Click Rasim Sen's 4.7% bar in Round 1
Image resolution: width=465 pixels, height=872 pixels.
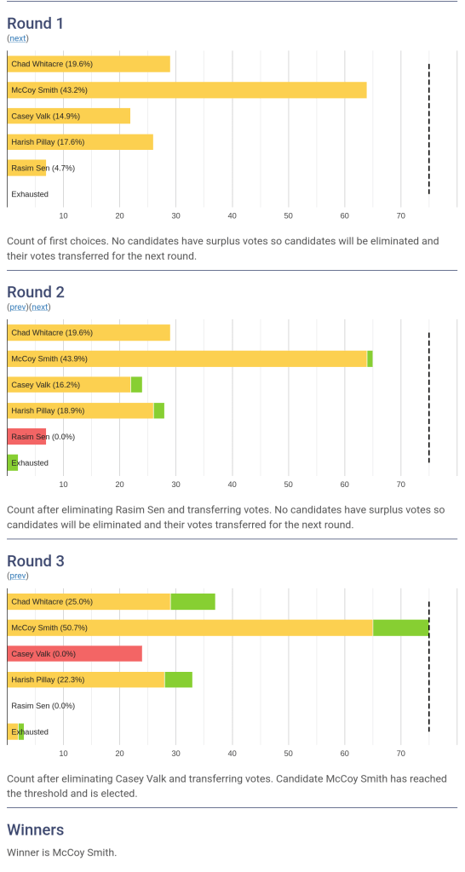coord(26,168)
